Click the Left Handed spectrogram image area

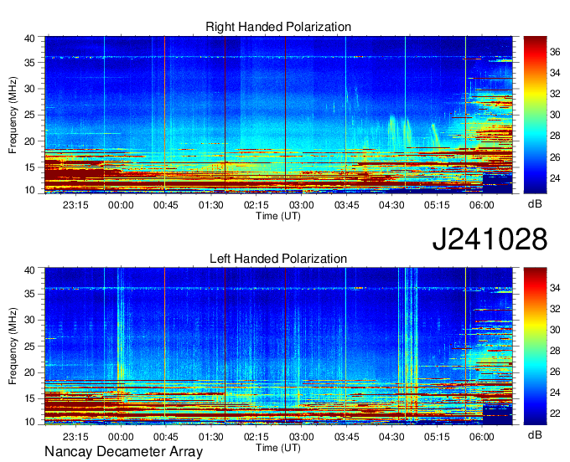pos(278,346)
